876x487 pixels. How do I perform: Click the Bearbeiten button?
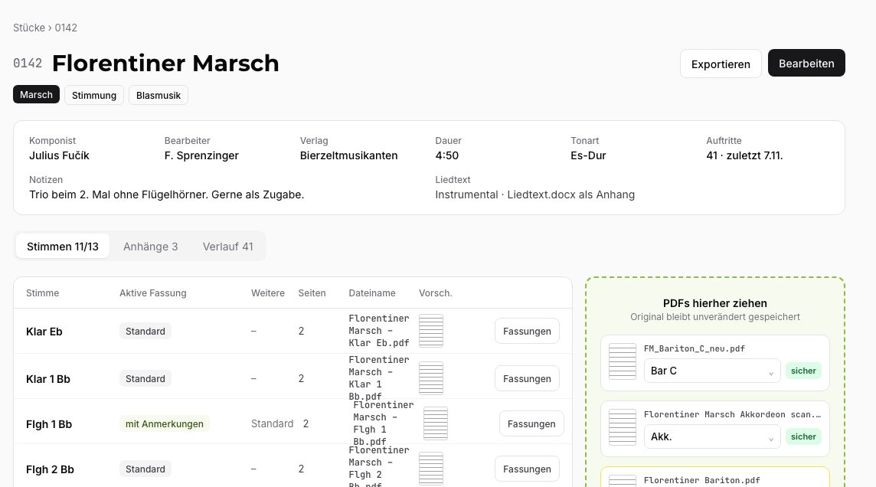pyautogui.click(x=806, y=63)
